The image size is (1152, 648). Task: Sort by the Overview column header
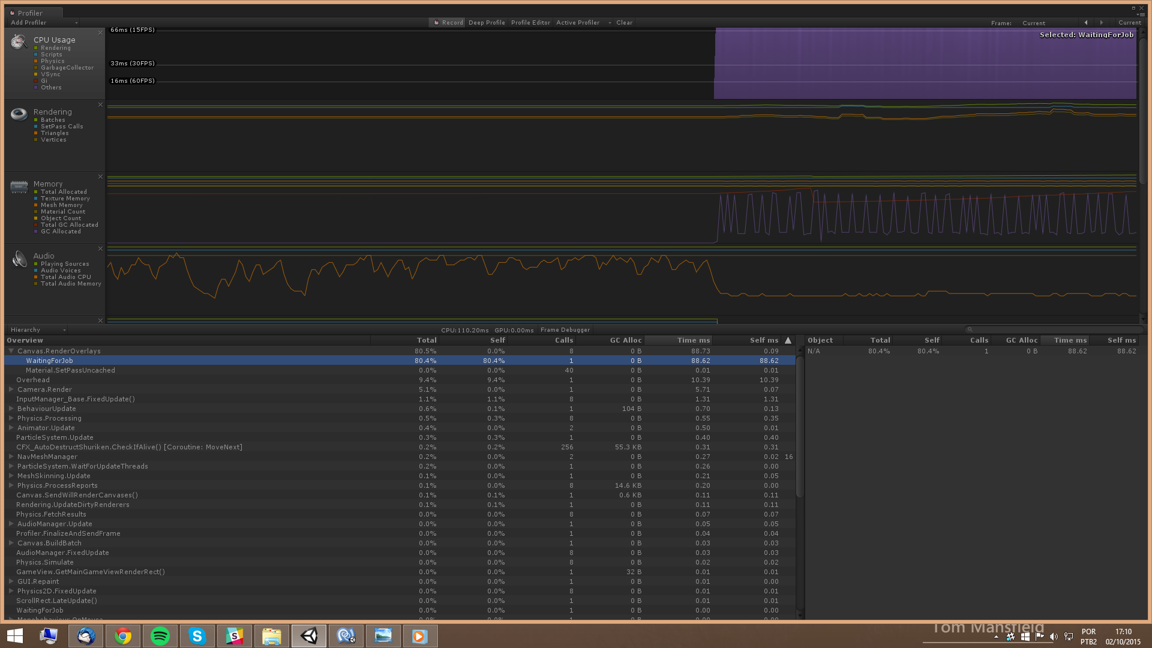pyautogui.click(x=188, y=340)
